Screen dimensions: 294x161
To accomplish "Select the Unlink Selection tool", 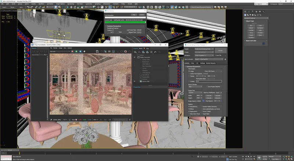I will pyautogui.click(x=40, y=7).
